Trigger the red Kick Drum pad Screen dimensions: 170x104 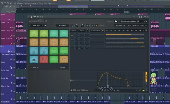(x=44, y=60)
